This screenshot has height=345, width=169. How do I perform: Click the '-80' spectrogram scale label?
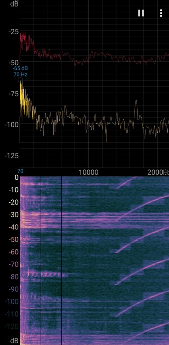14,277
